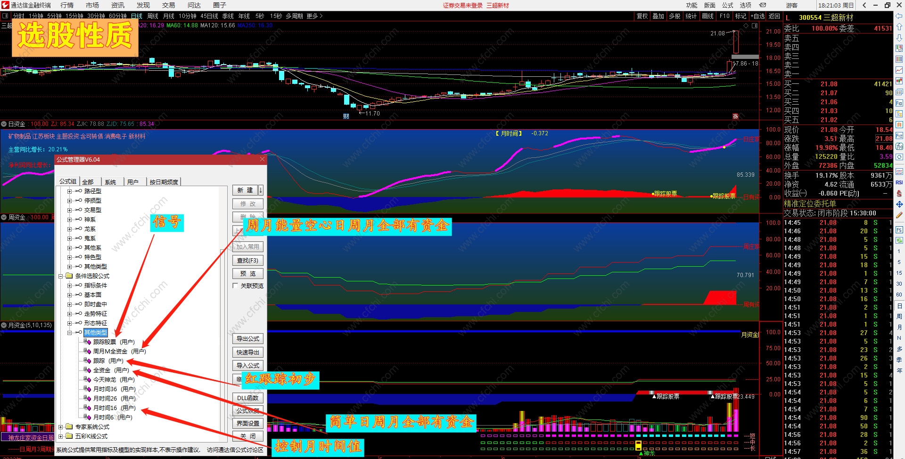
Task: Switch to candlestick chart via sidebar icon
Action: [x=899, y=81]
